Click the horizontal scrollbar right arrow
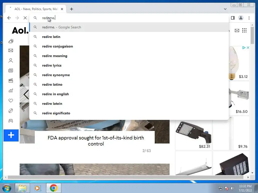The height and width of the screenshot is (193, 258). pyautogui.click(x=248, y=177)
